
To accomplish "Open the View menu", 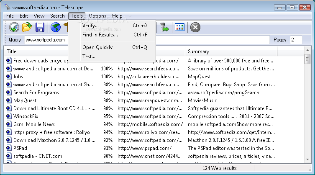I will click(x=39, y=15).
